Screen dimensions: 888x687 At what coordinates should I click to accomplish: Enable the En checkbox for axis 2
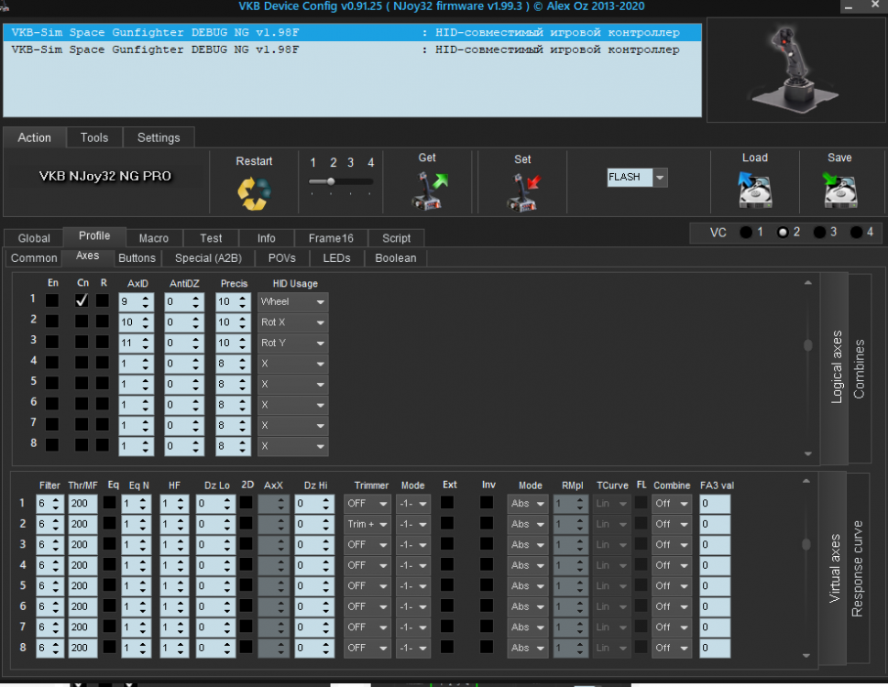(52, 322)
